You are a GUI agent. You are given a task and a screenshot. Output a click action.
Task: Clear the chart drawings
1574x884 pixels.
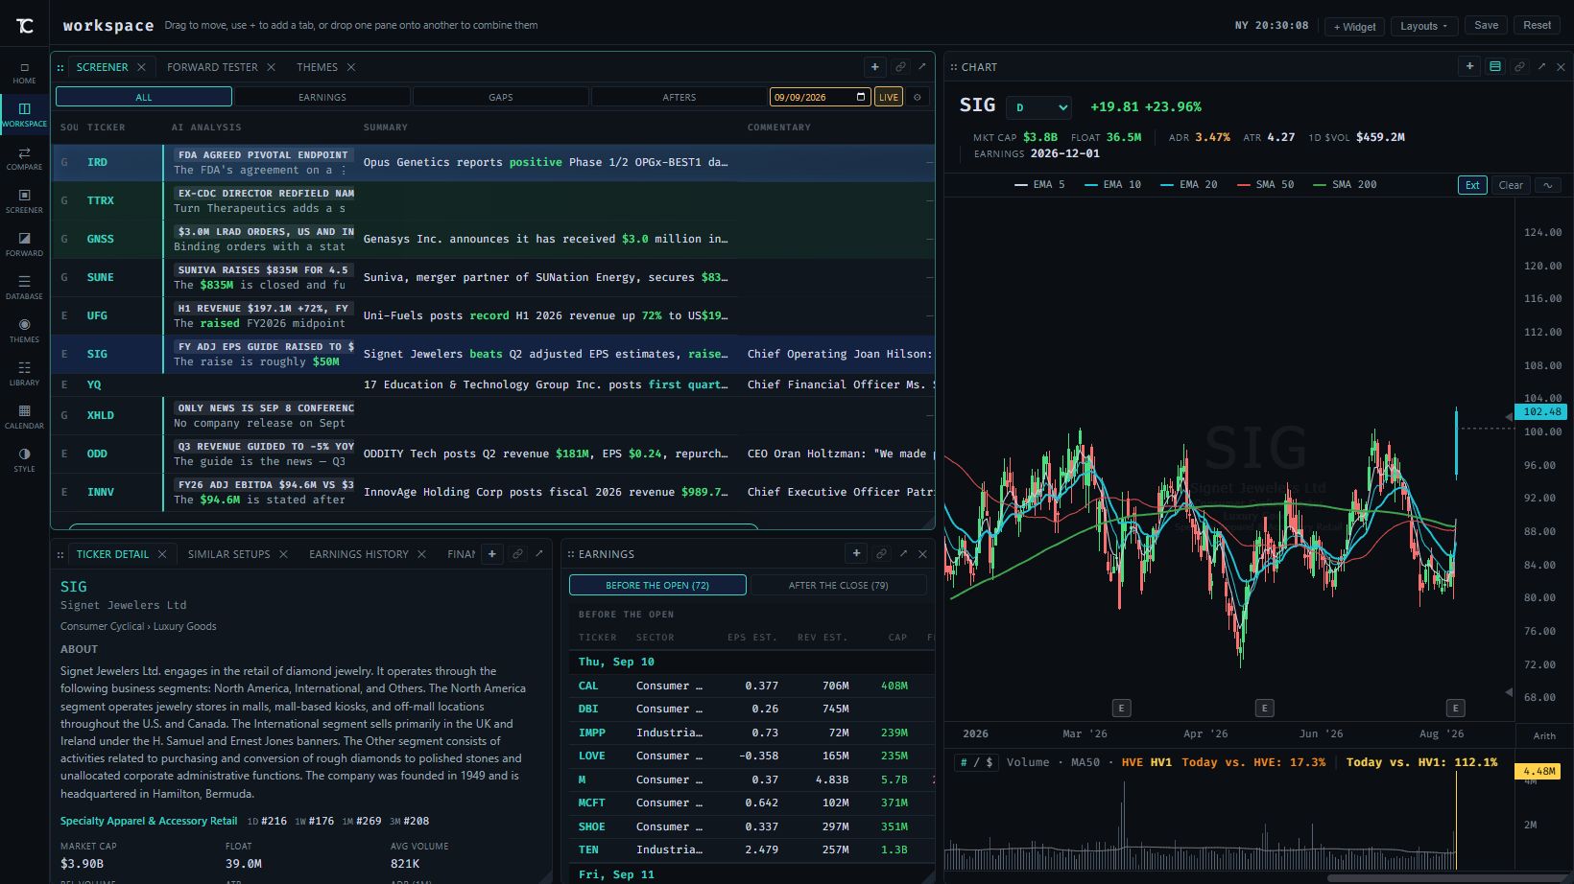(x=1511, y=185)
